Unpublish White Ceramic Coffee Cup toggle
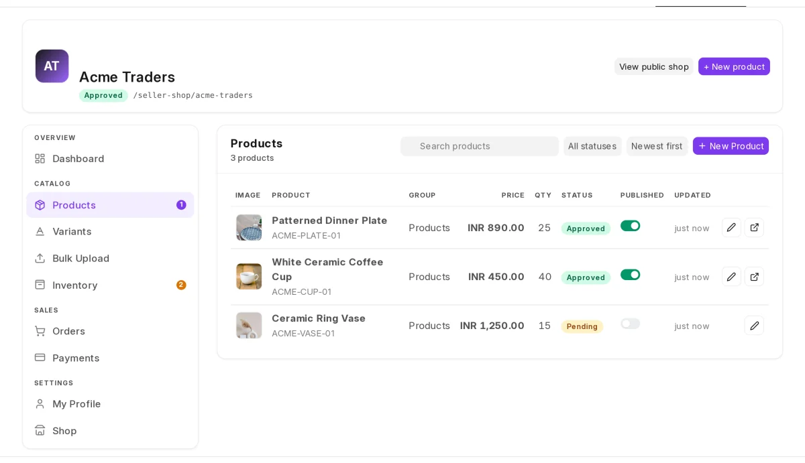805x463 pixels. point(630,275)
